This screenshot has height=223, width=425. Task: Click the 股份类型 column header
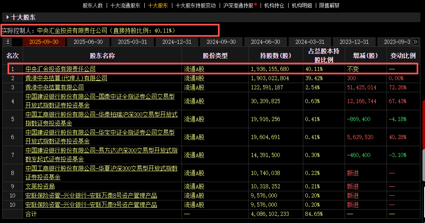click(x=215, y=56)
